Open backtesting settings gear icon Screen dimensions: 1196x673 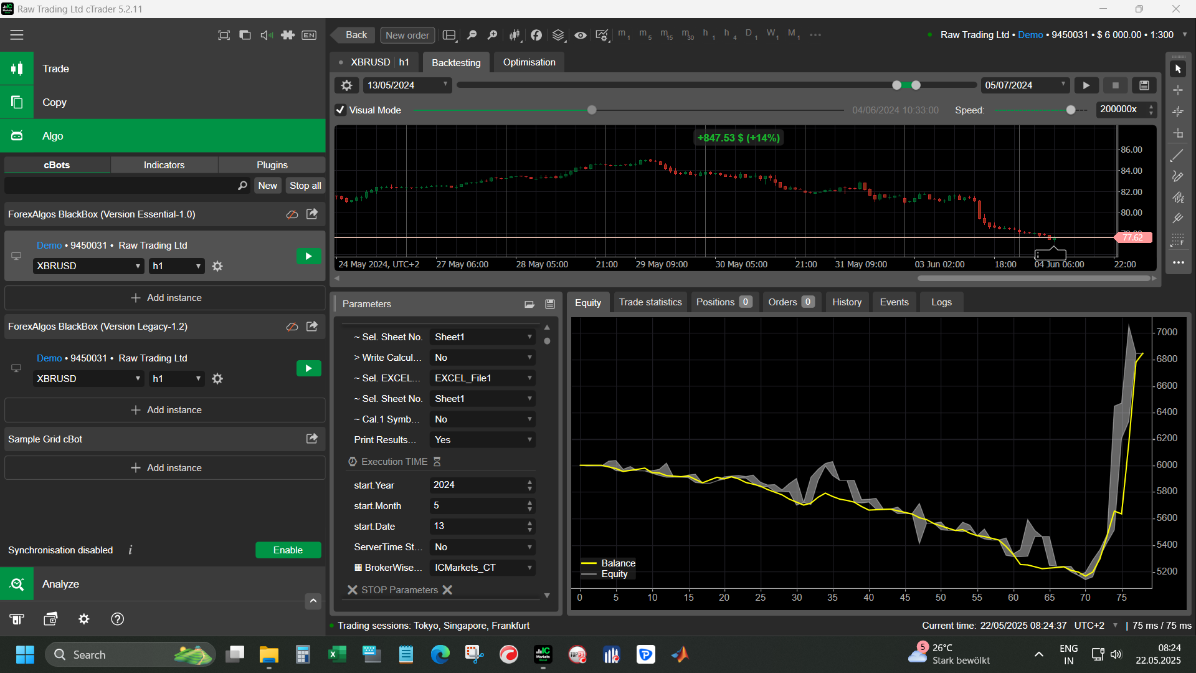tap(346, 85)
